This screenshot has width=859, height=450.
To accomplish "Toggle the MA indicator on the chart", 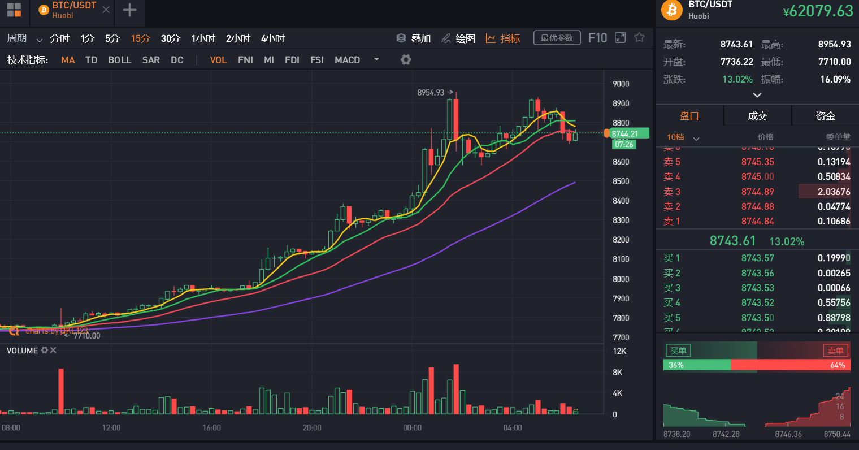I will [68, 59].
